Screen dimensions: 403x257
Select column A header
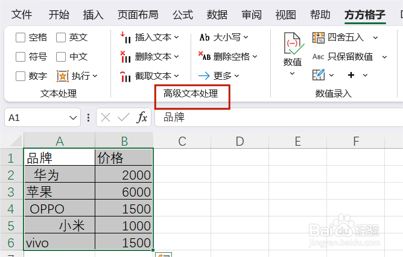point(59,141)
